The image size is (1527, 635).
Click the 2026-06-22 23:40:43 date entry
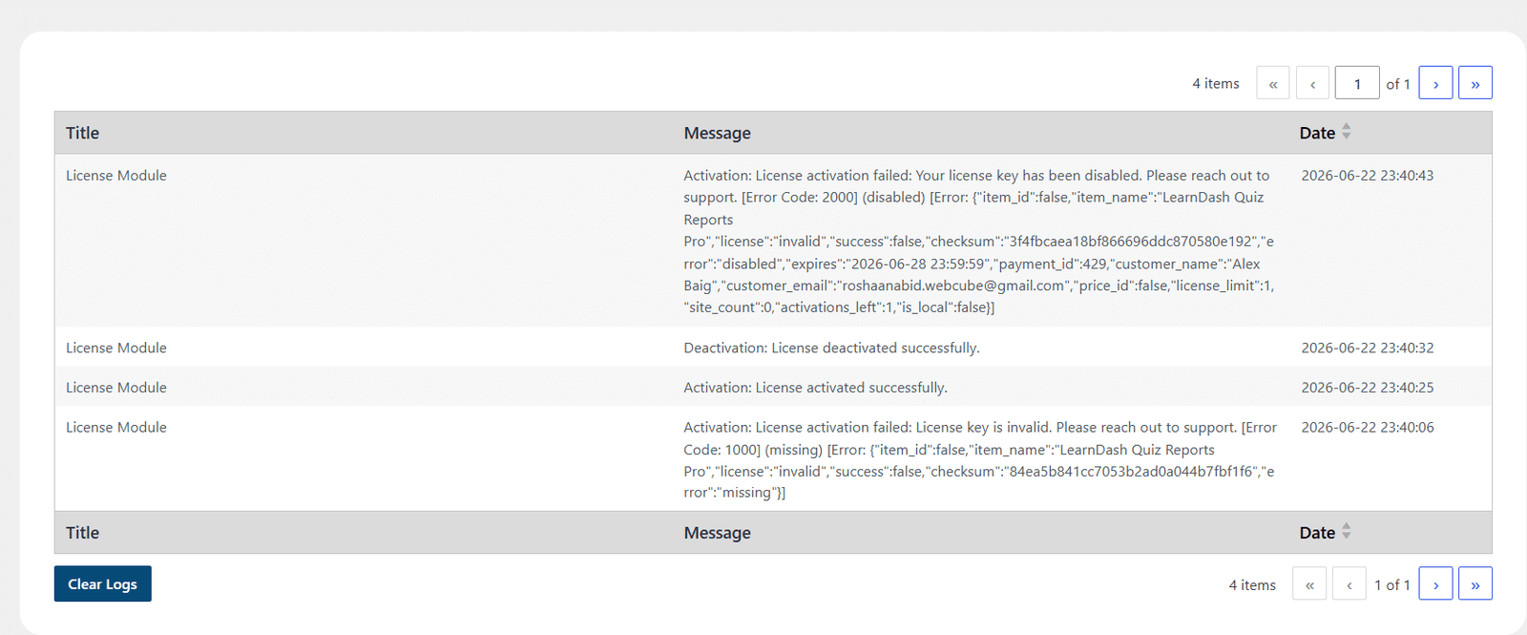[x=1368, y=176]
